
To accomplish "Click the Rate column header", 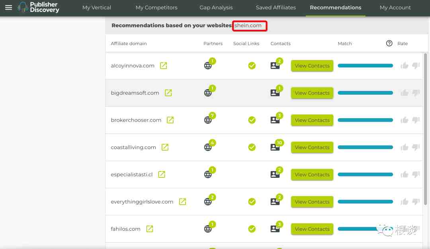I will [403, 43].
